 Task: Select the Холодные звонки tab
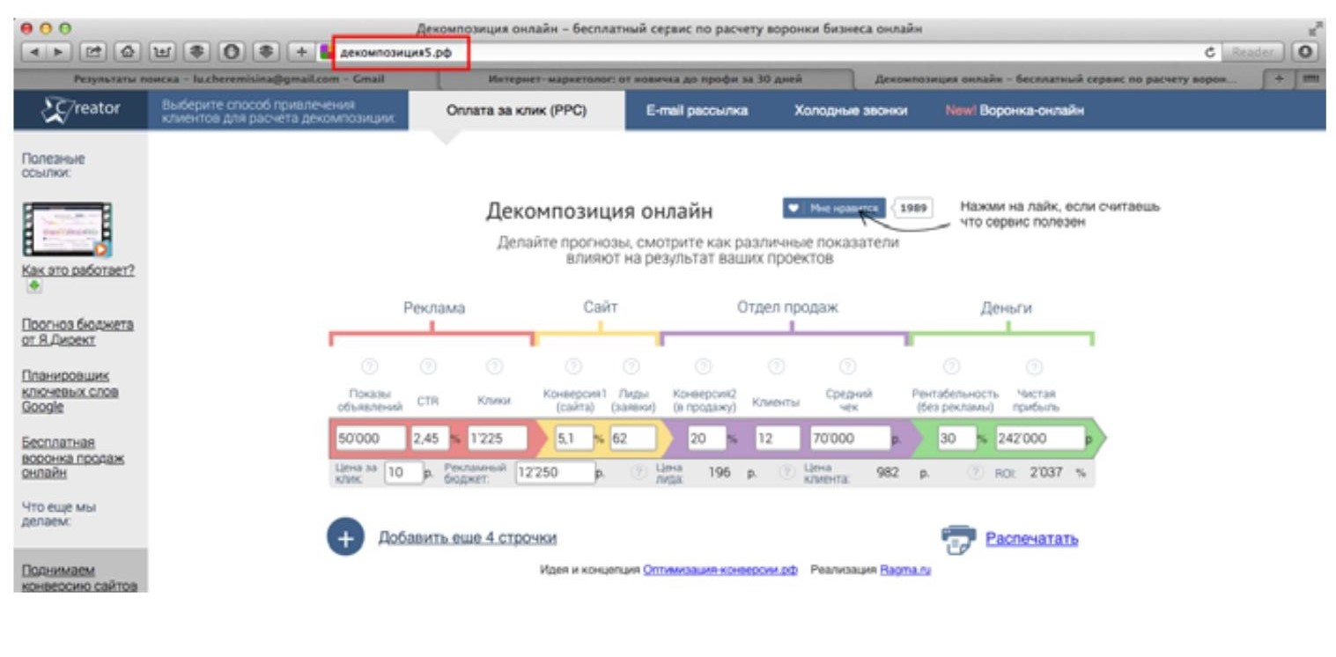click(x=850, y=111)
